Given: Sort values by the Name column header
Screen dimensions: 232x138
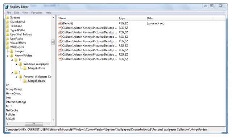Looking at the screenshot, I should (x=87, y=18).
